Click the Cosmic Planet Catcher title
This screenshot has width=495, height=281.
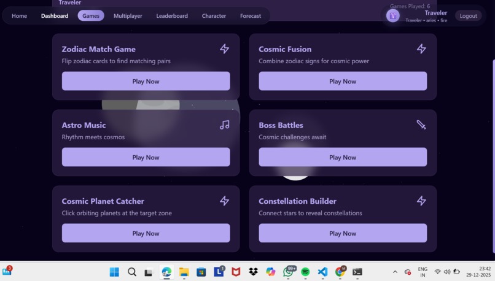[103, 201]
